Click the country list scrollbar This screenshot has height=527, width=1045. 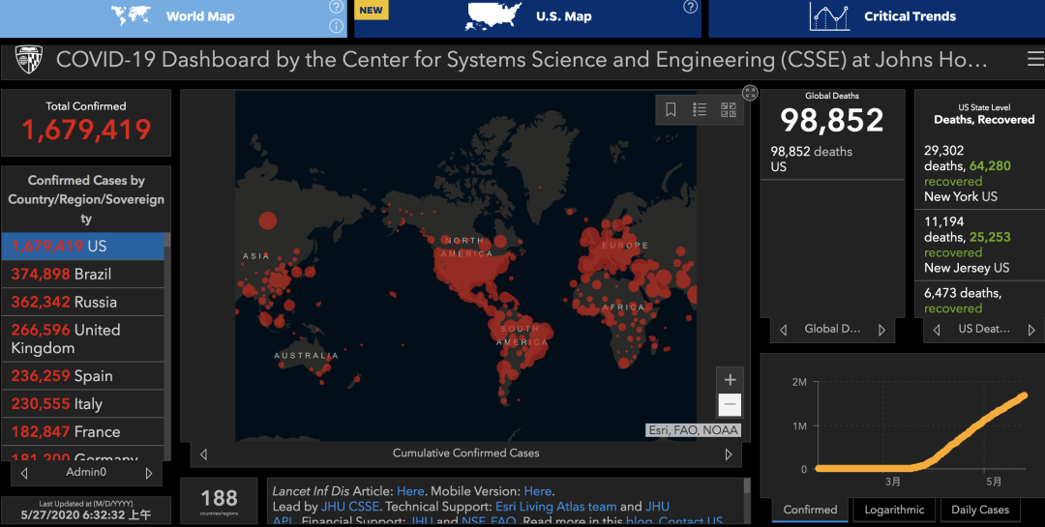(x=167, y=241)
